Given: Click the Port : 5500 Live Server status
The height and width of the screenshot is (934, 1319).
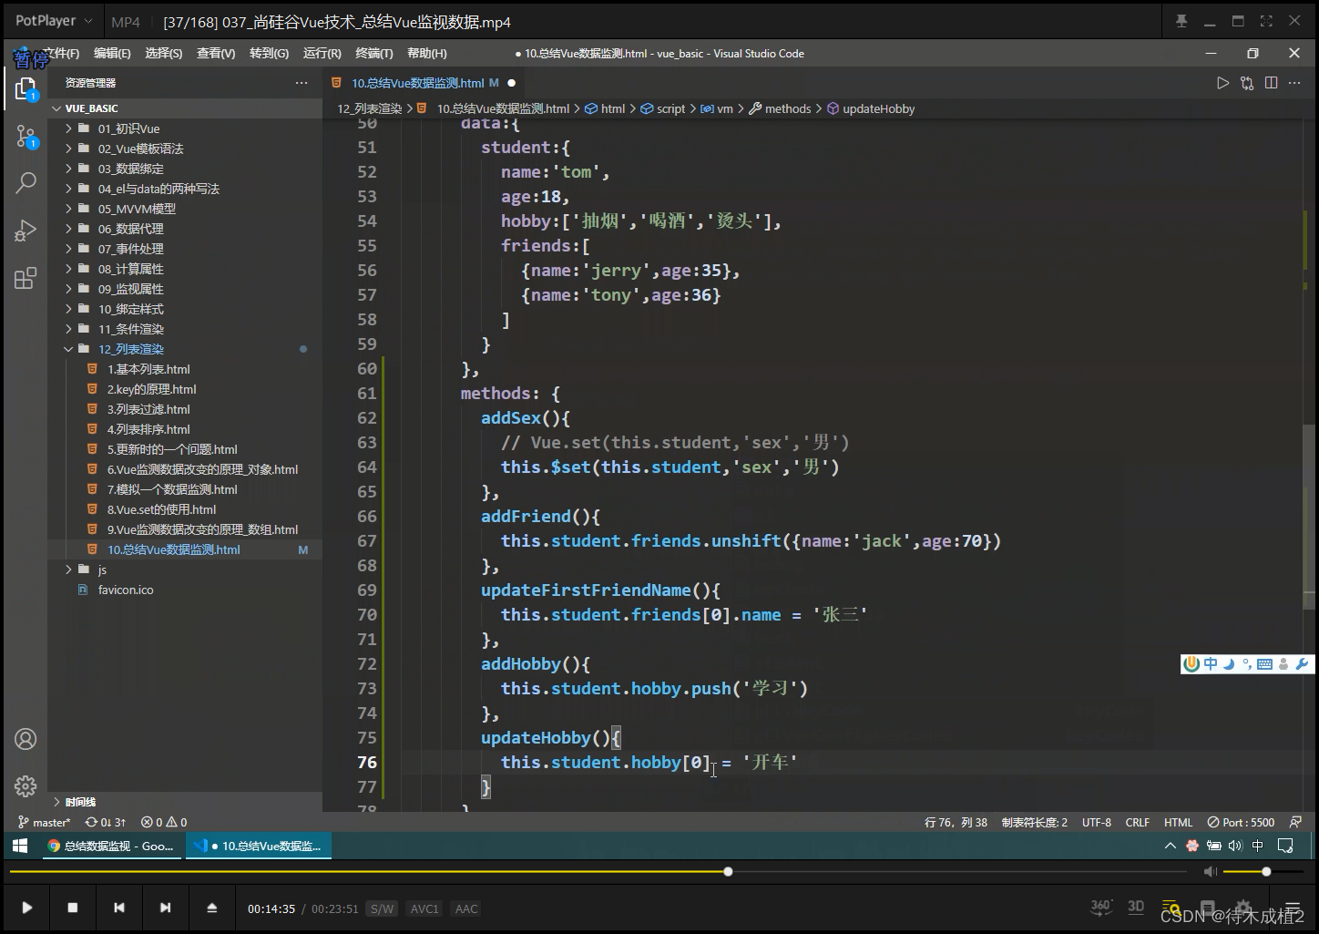Looking at the screenshot, I should tap(1241, 823).
